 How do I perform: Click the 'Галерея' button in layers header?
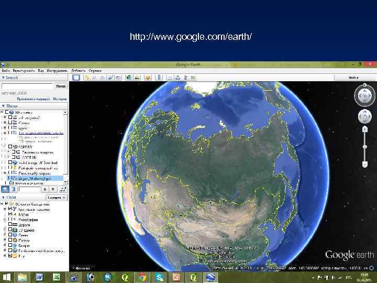[x=57, y=198]
